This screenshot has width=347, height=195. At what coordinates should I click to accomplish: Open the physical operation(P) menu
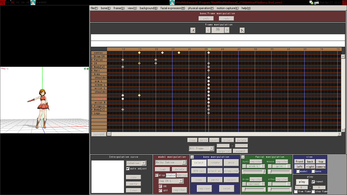tap(201, 8)
